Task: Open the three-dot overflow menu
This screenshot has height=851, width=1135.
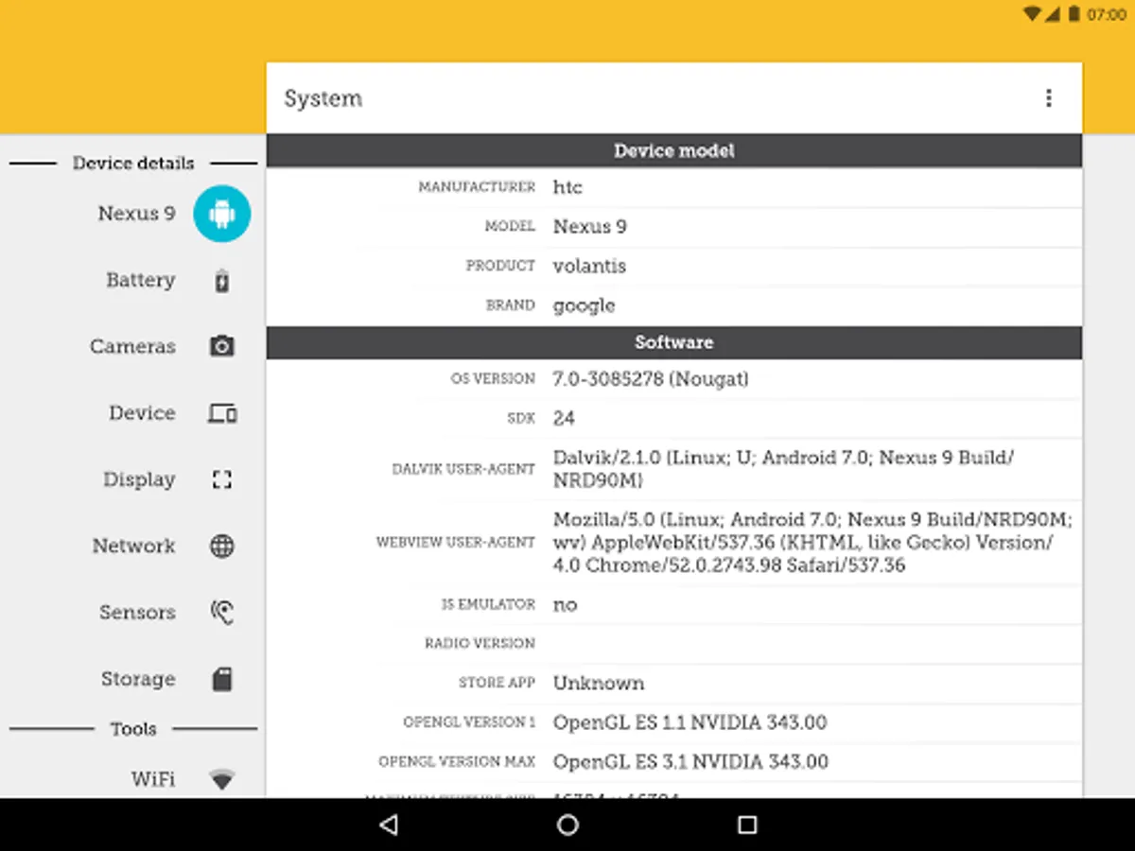Action: pyautogui.click(x=1048, y=98)
